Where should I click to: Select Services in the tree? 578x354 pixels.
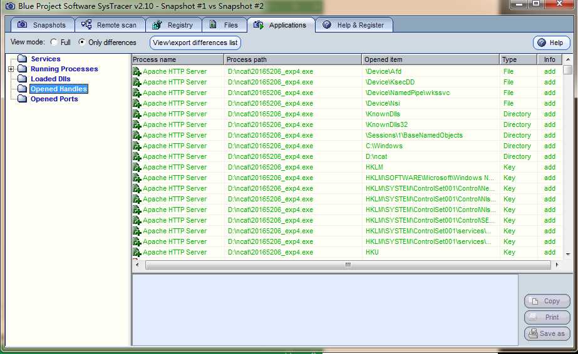click(x=46, y=59)
